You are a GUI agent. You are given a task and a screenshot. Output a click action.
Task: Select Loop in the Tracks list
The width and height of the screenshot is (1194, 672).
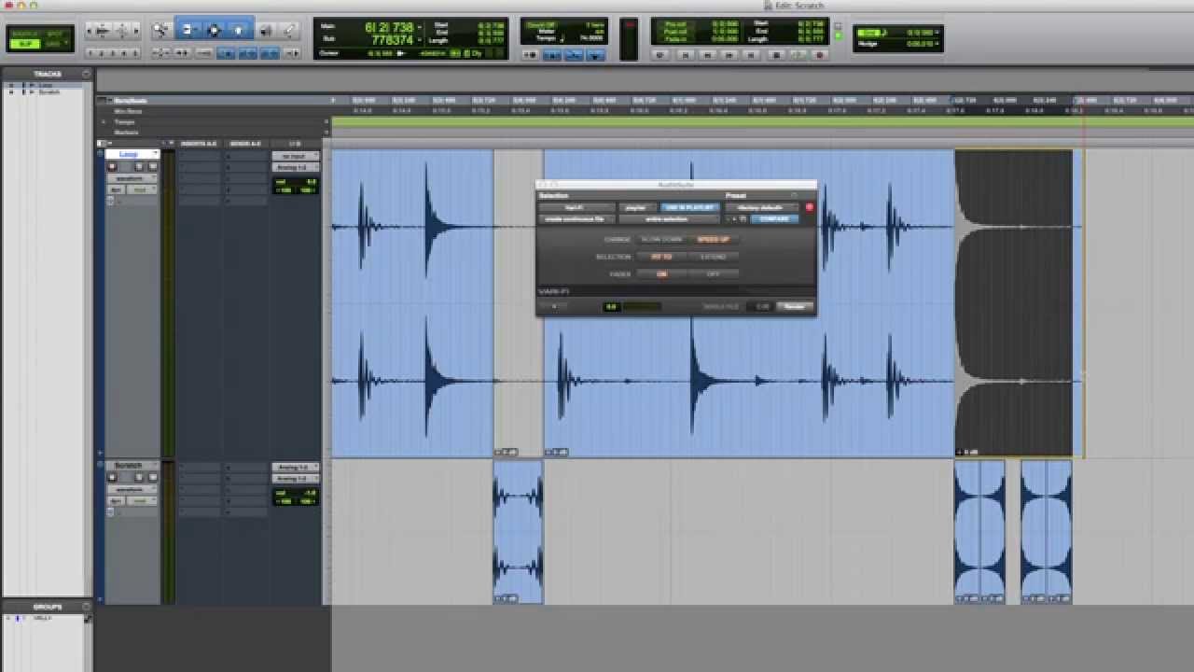pos(45,84)
